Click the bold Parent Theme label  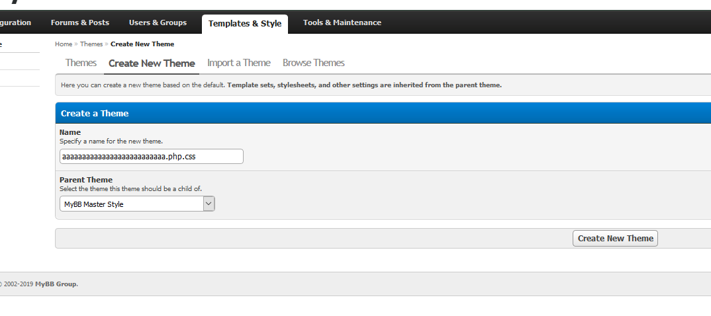(x=86, y=180)
